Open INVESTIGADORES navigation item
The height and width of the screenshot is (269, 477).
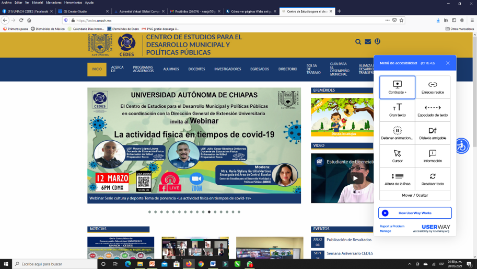point(228,69)
